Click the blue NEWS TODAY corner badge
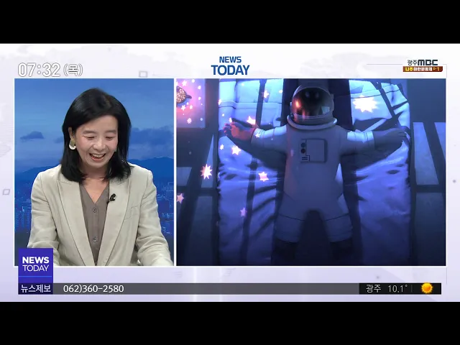Screen dimensions: 460x345 coord(35,265)
